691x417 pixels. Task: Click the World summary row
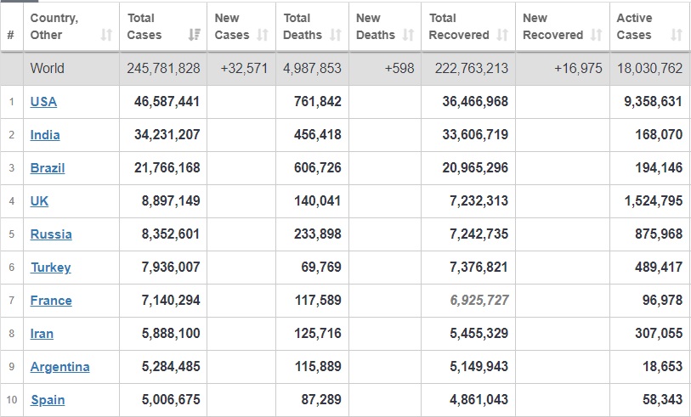(x=48, y=69)
